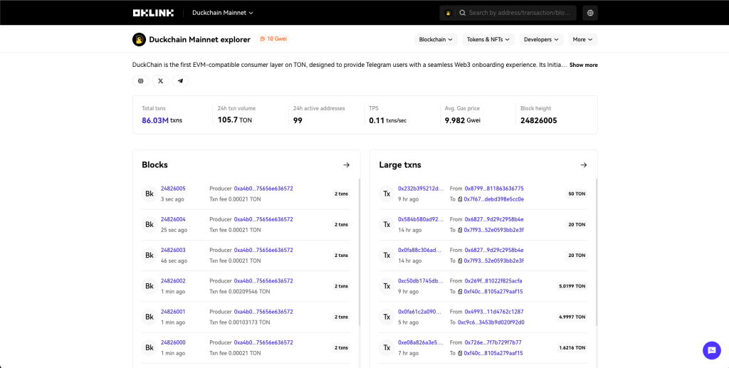The image size is (729, 368).
Task: Click the duck icon beside search bar
Action: click(x=448, y=13)
